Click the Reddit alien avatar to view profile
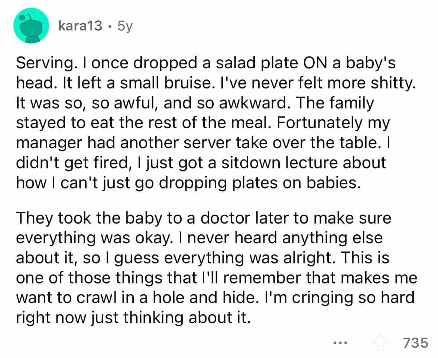Image resolution: width=438 pixels, height=358 pixels. (32, 25)
